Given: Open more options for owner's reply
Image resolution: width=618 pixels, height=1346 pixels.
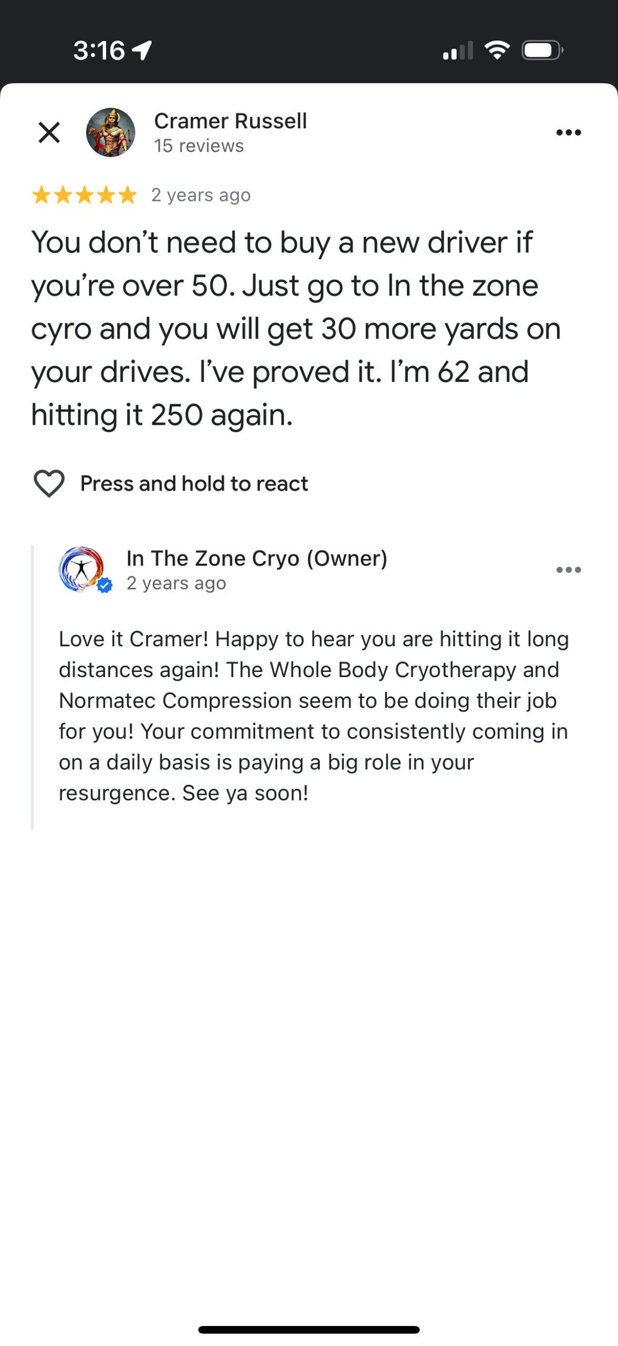Looking at the screenshot, I should pos(568,570).
